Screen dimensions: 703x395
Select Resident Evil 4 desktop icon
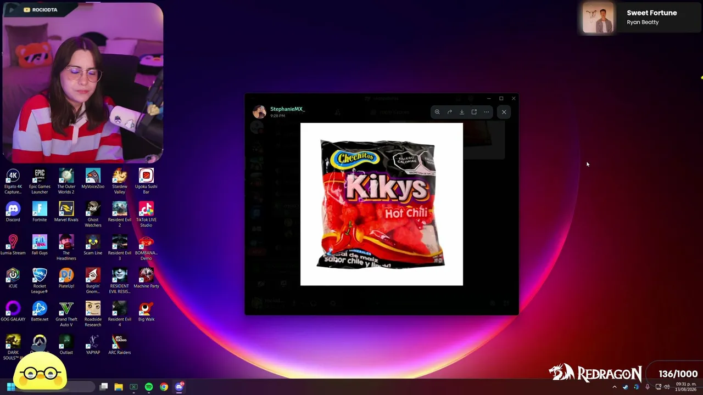(120, 314)
